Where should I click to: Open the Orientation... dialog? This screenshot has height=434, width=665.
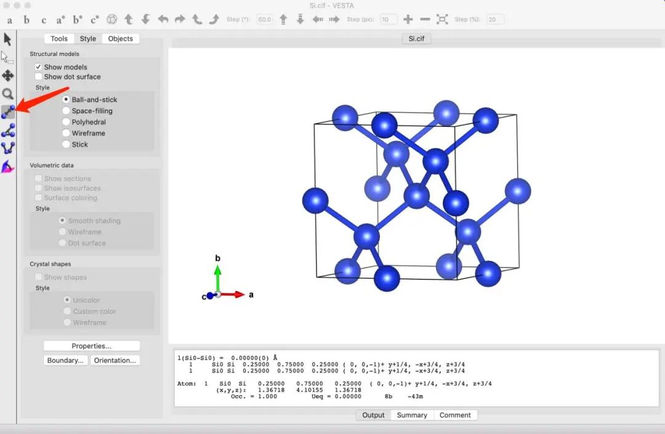115,360
